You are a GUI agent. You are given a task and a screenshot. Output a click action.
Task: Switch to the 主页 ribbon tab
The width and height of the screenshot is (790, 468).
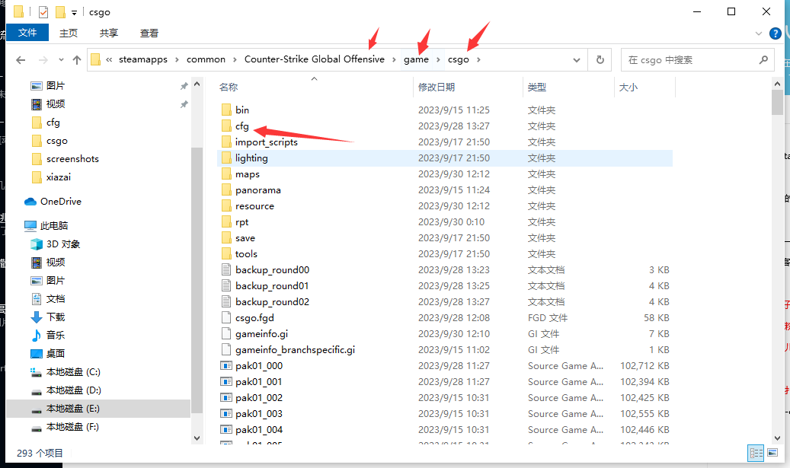coord(69,33)
